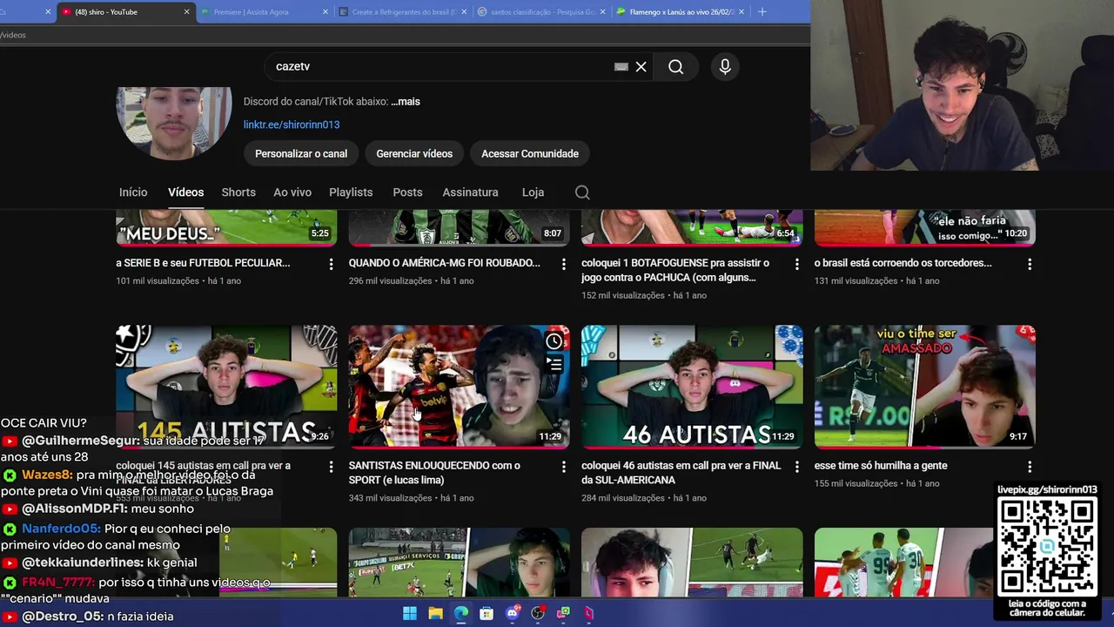Open options menu for '145 autistas' video
1114x627 pixels.
331,467
